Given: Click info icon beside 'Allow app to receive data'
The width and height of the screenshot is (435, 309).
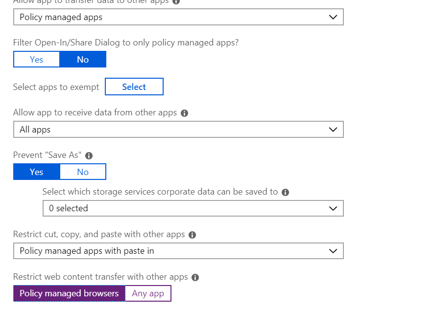Looking at the screenshot, I should pyautogui.click(x=184, y=113).
